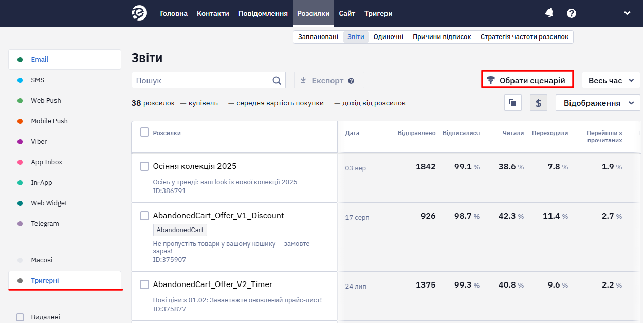Open Сайт in top navigation
Viewport: 643px width, 323px height.
coord(347,13)
